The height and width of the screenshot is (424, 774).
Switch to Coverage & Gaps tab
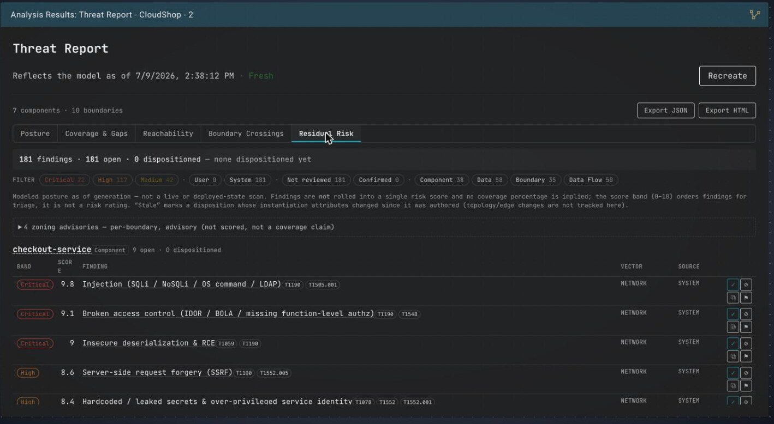pos(96,134)
